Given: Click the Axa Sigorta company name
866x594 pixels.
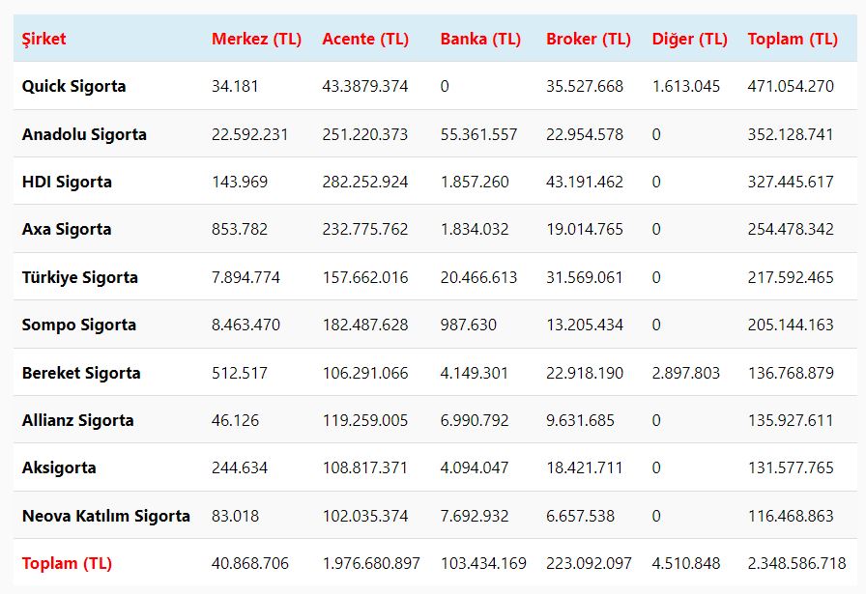Looking at the screenshot, I should coord(67,229).
